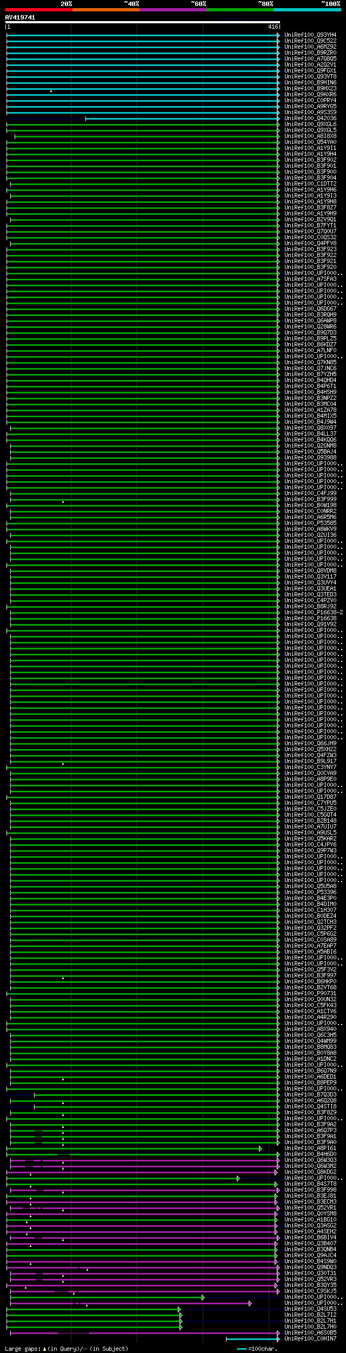Select hit UniRef100_A8I8X8
Viewport: 346px width, 1353px height.
coord(310,136)
